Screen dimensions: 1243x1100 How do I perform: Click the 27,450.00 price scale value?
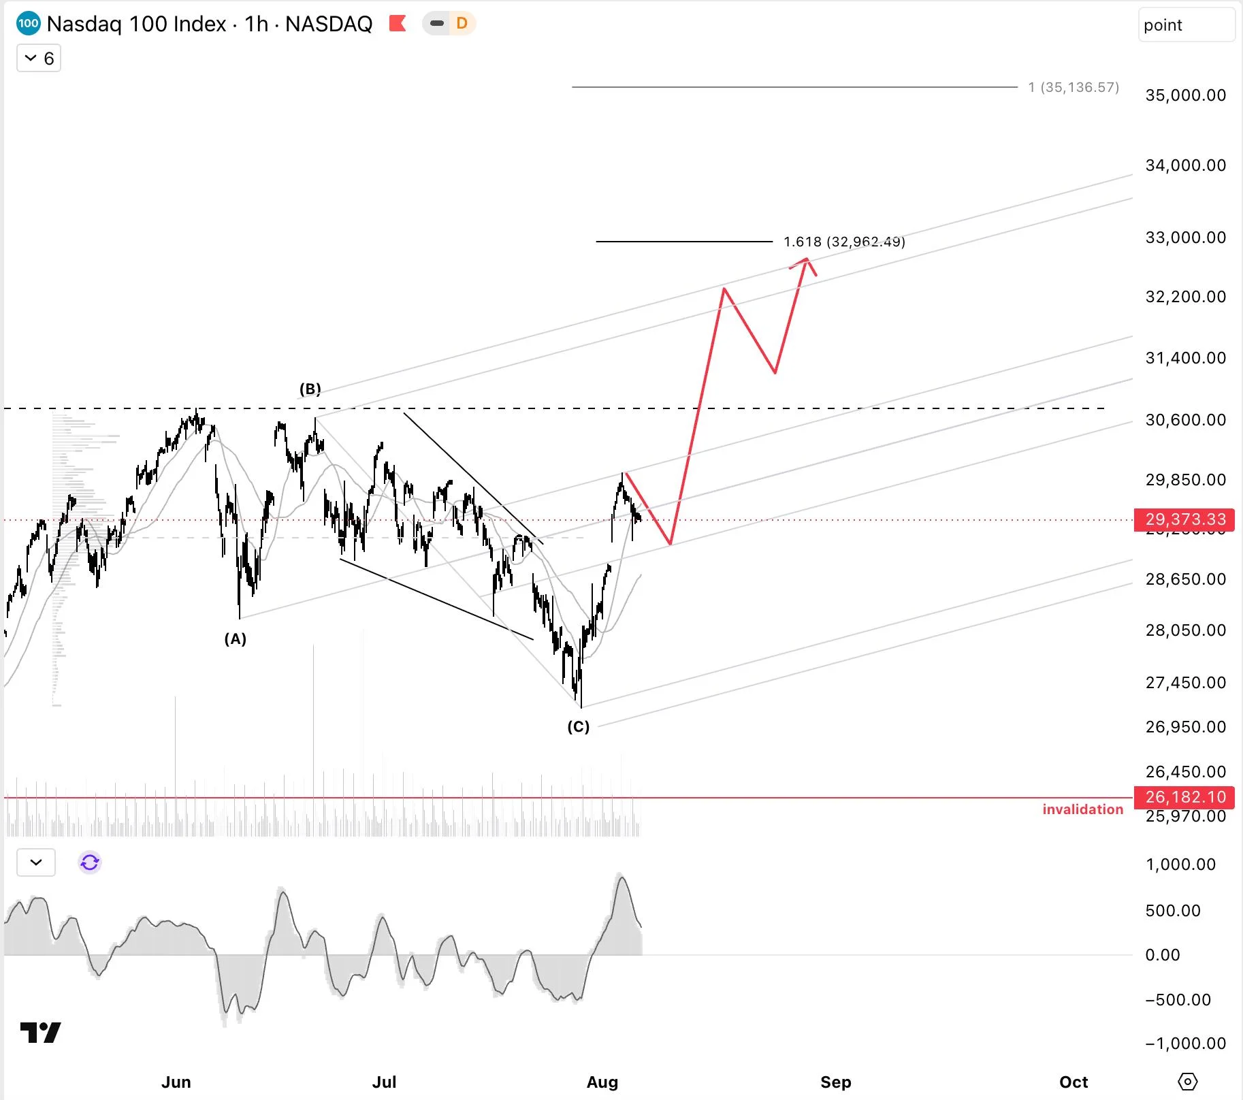tap(1185, 683)
